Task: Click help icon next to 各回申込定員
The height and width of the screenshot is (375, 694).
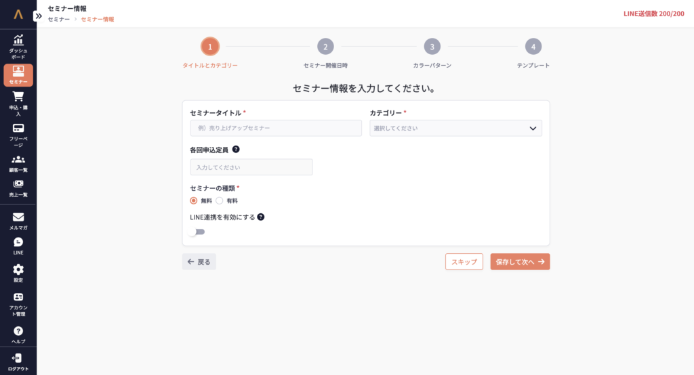Action: pos(236,149)
